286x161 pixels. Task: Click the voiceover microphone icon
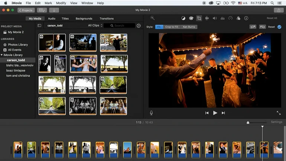151,113
